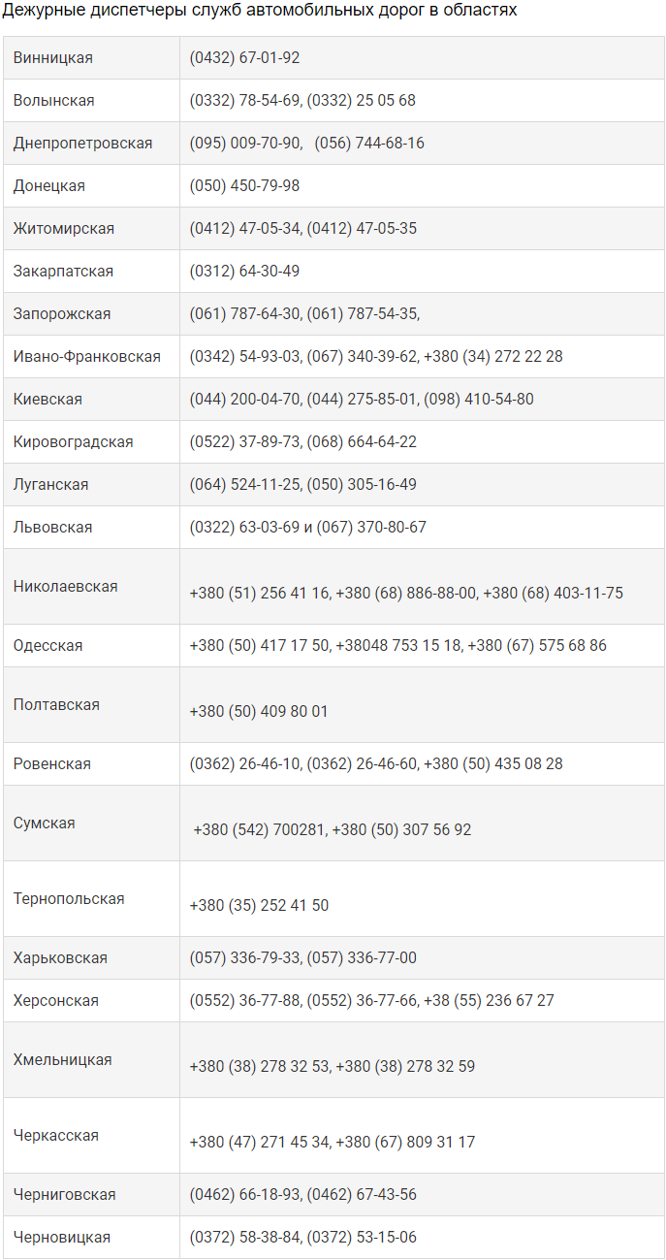666x1260 pixels.
Task: Click the Львовская region cell
Action: pyautogui.click(x=53, y=528)
